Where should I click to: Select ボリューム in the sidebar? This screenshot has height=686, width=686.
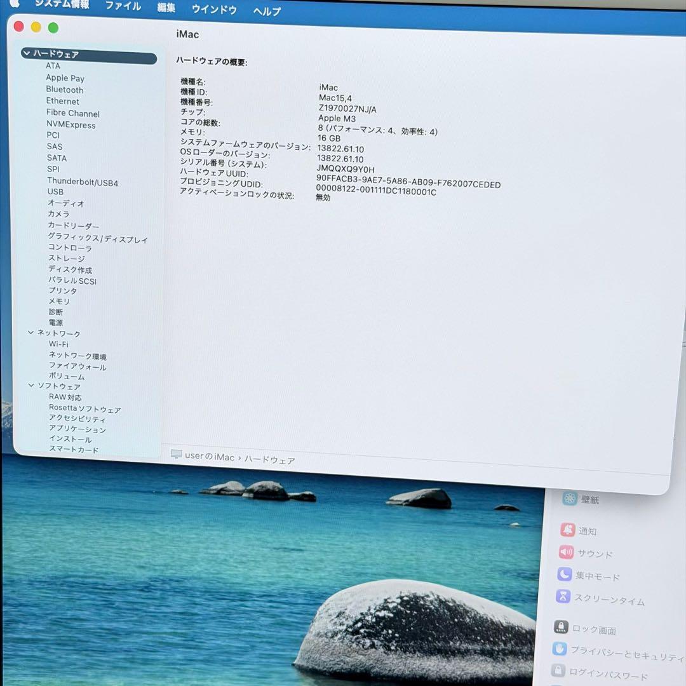click(67, 376)
